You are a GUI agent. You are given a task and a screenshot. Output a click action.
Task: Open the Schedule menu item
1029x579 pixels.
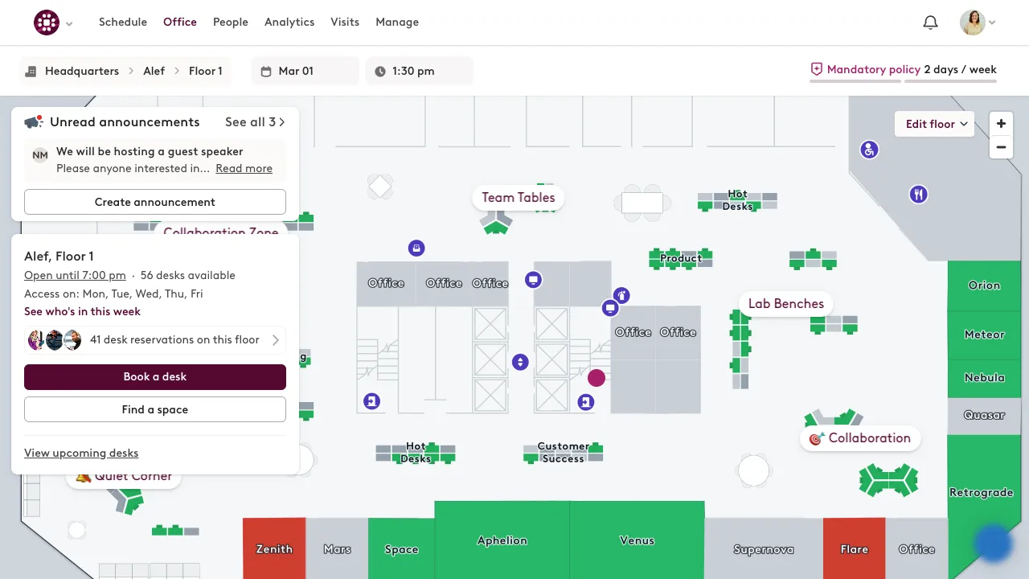[x=123, y=22]
